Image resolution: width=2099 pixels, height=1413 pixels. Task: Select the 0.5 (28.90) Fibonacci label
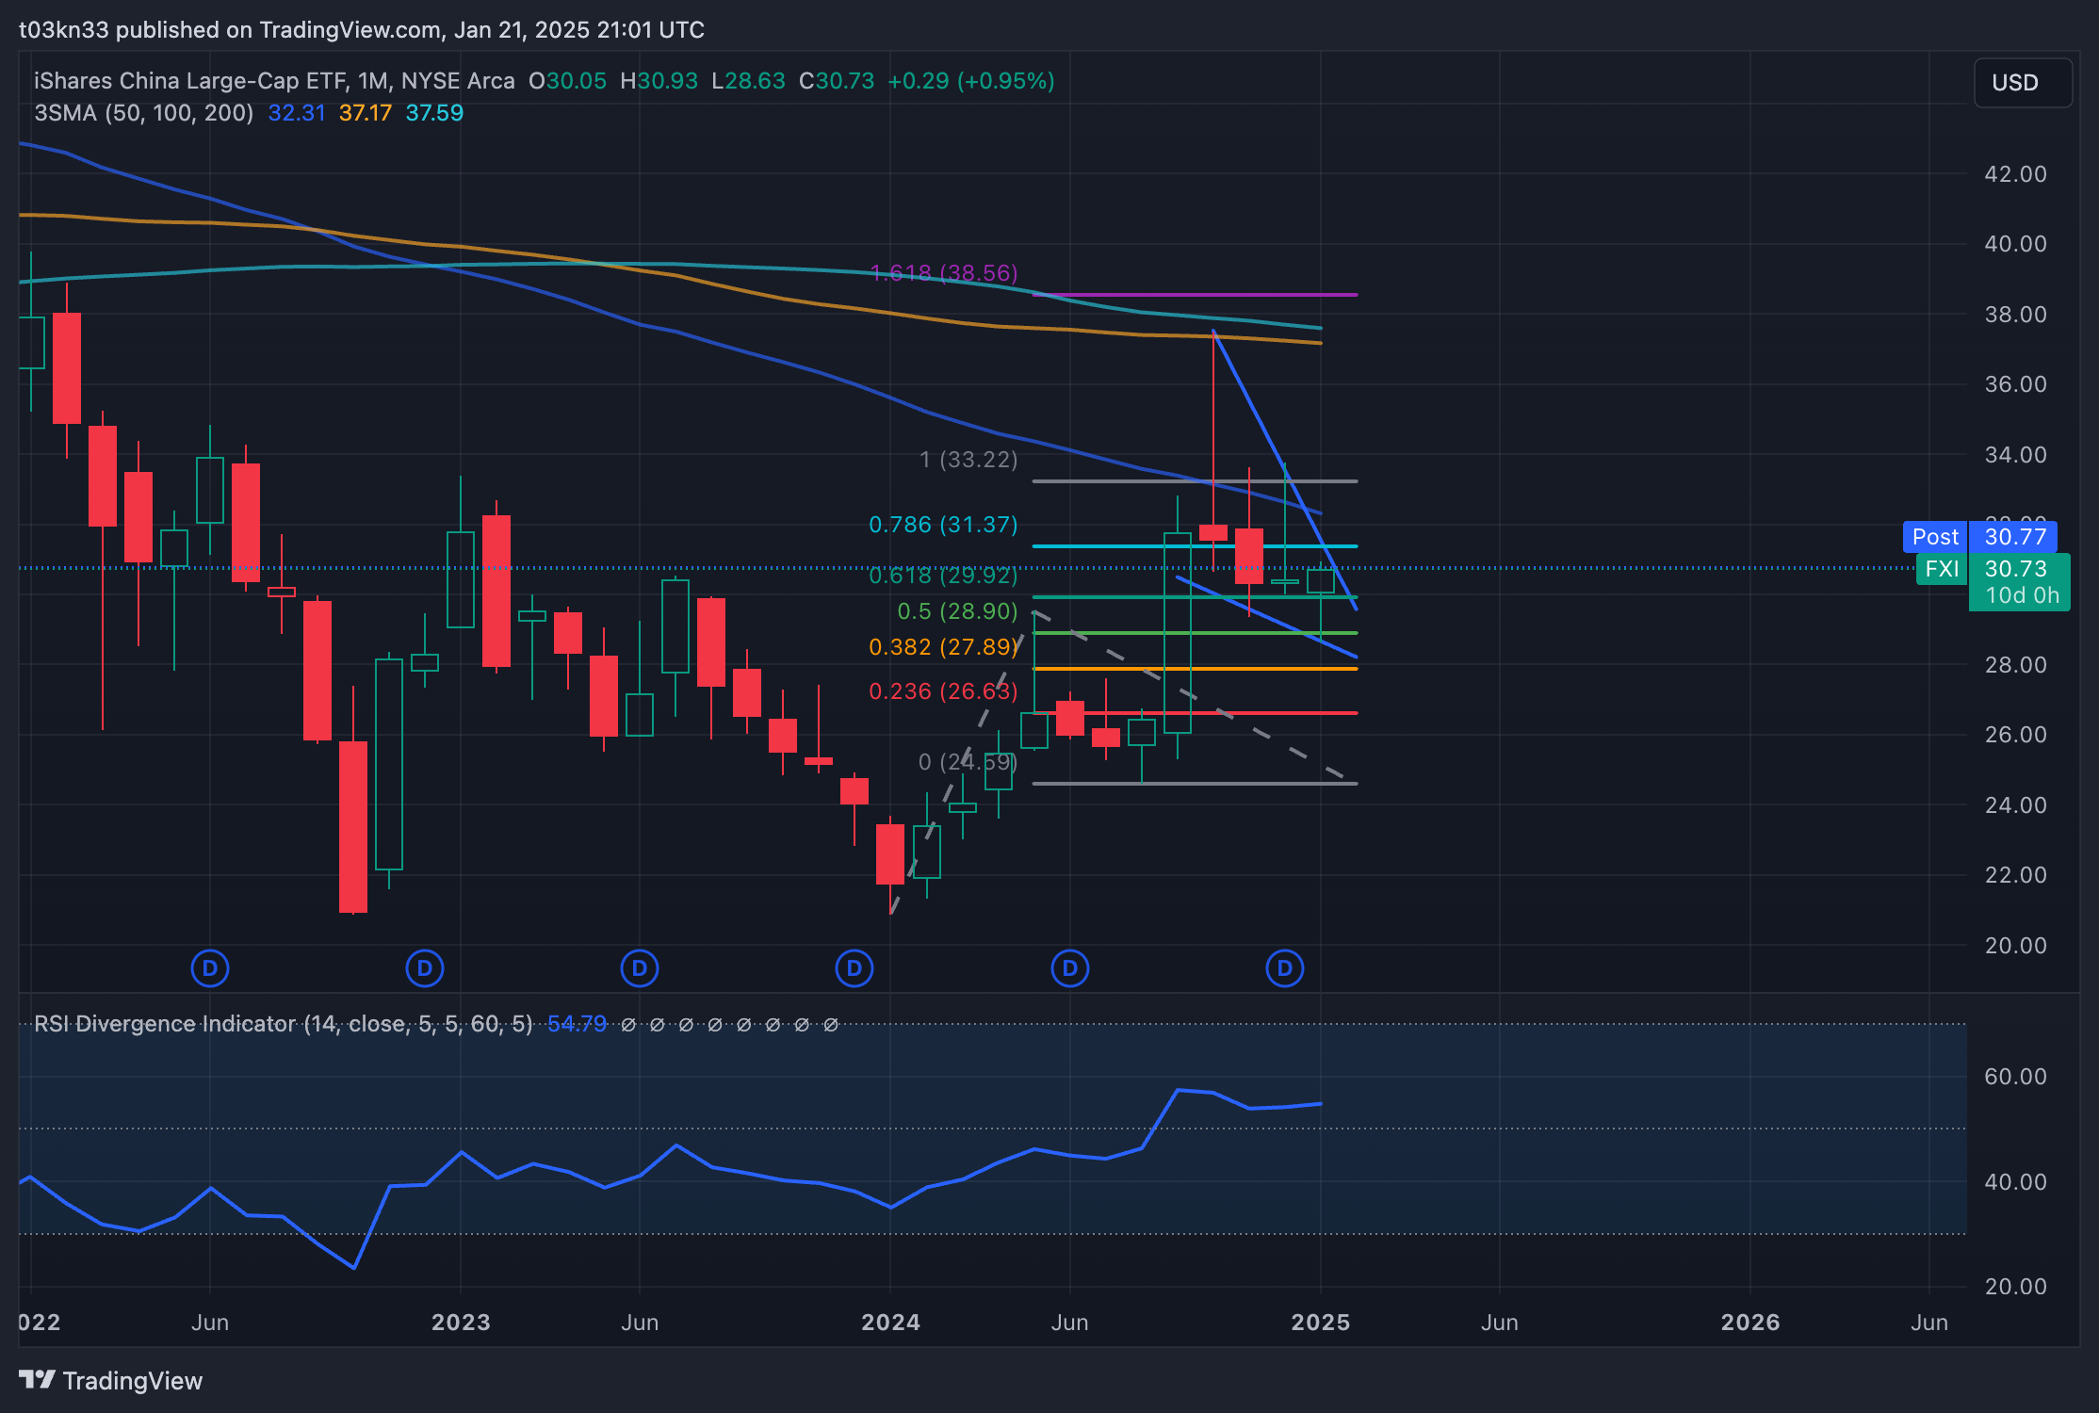[x=957, y=611]
